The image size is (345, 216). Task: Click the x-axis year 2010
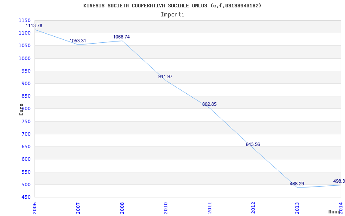[166, 208]
